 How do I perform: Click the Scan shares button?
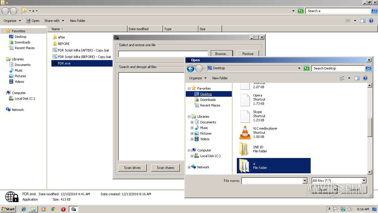click(x=165, y=168)
